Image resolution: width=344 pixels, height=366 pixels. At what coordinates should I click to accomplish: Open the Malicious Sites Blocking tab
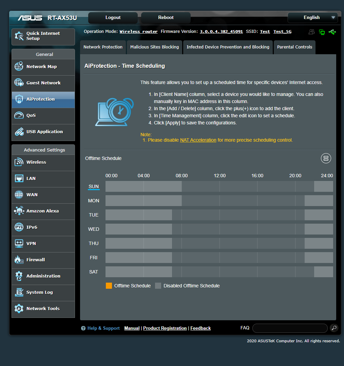click(154, 47)
